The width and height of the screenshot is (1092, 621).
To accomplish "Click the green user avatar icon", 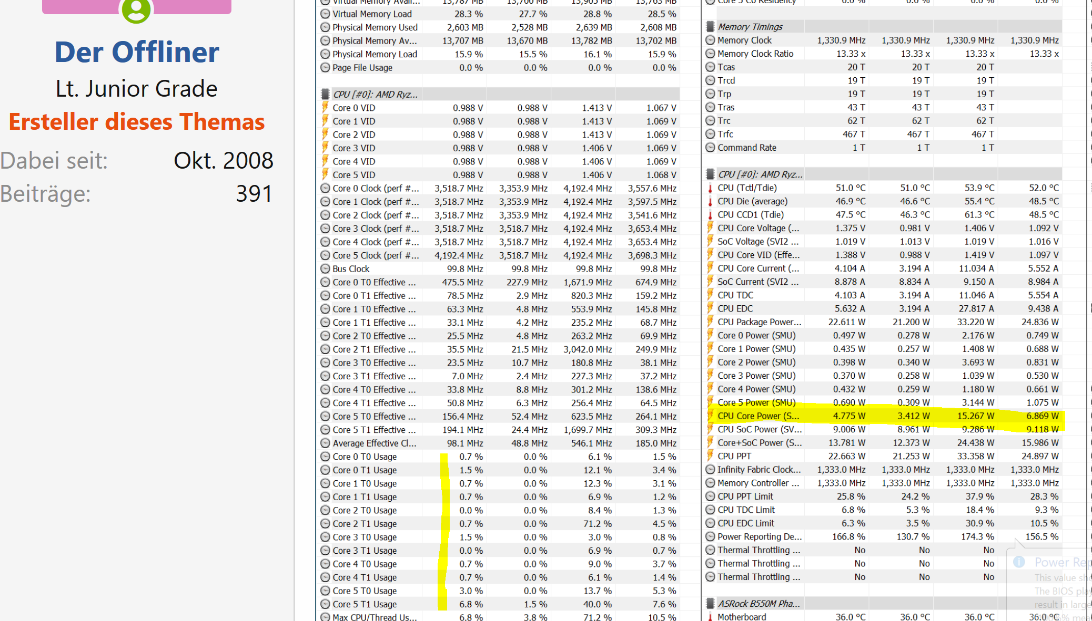I will pos(136,9).
